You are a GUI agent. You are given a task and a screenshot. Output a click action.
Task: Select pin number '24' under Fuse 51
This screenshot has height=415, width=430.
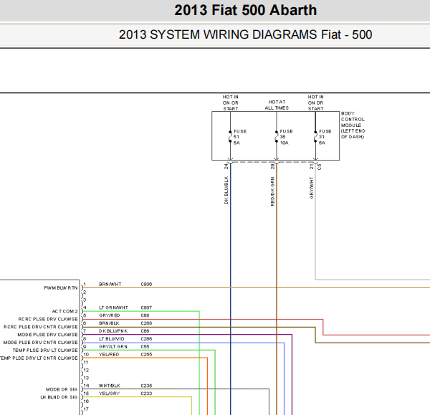pyautogui.click(x=226, y=166)
